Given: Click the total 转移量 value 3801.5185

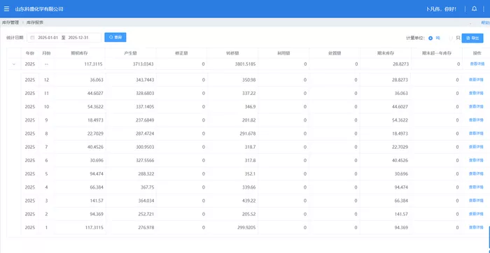Looking at the screenshot, I should (246, 64).
